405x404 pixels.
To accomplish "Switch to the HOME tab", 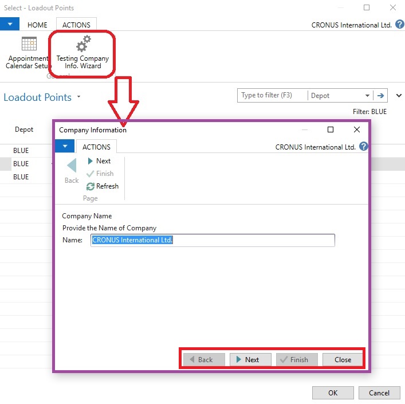I will click(38, 25).
